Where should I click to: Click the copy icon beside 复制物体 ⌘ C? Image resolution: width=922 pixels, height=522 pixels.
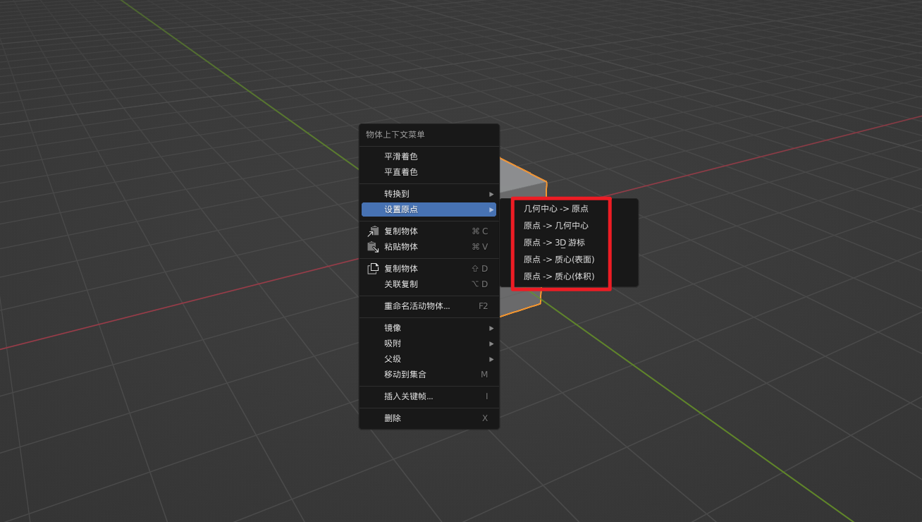click(373, 231)
